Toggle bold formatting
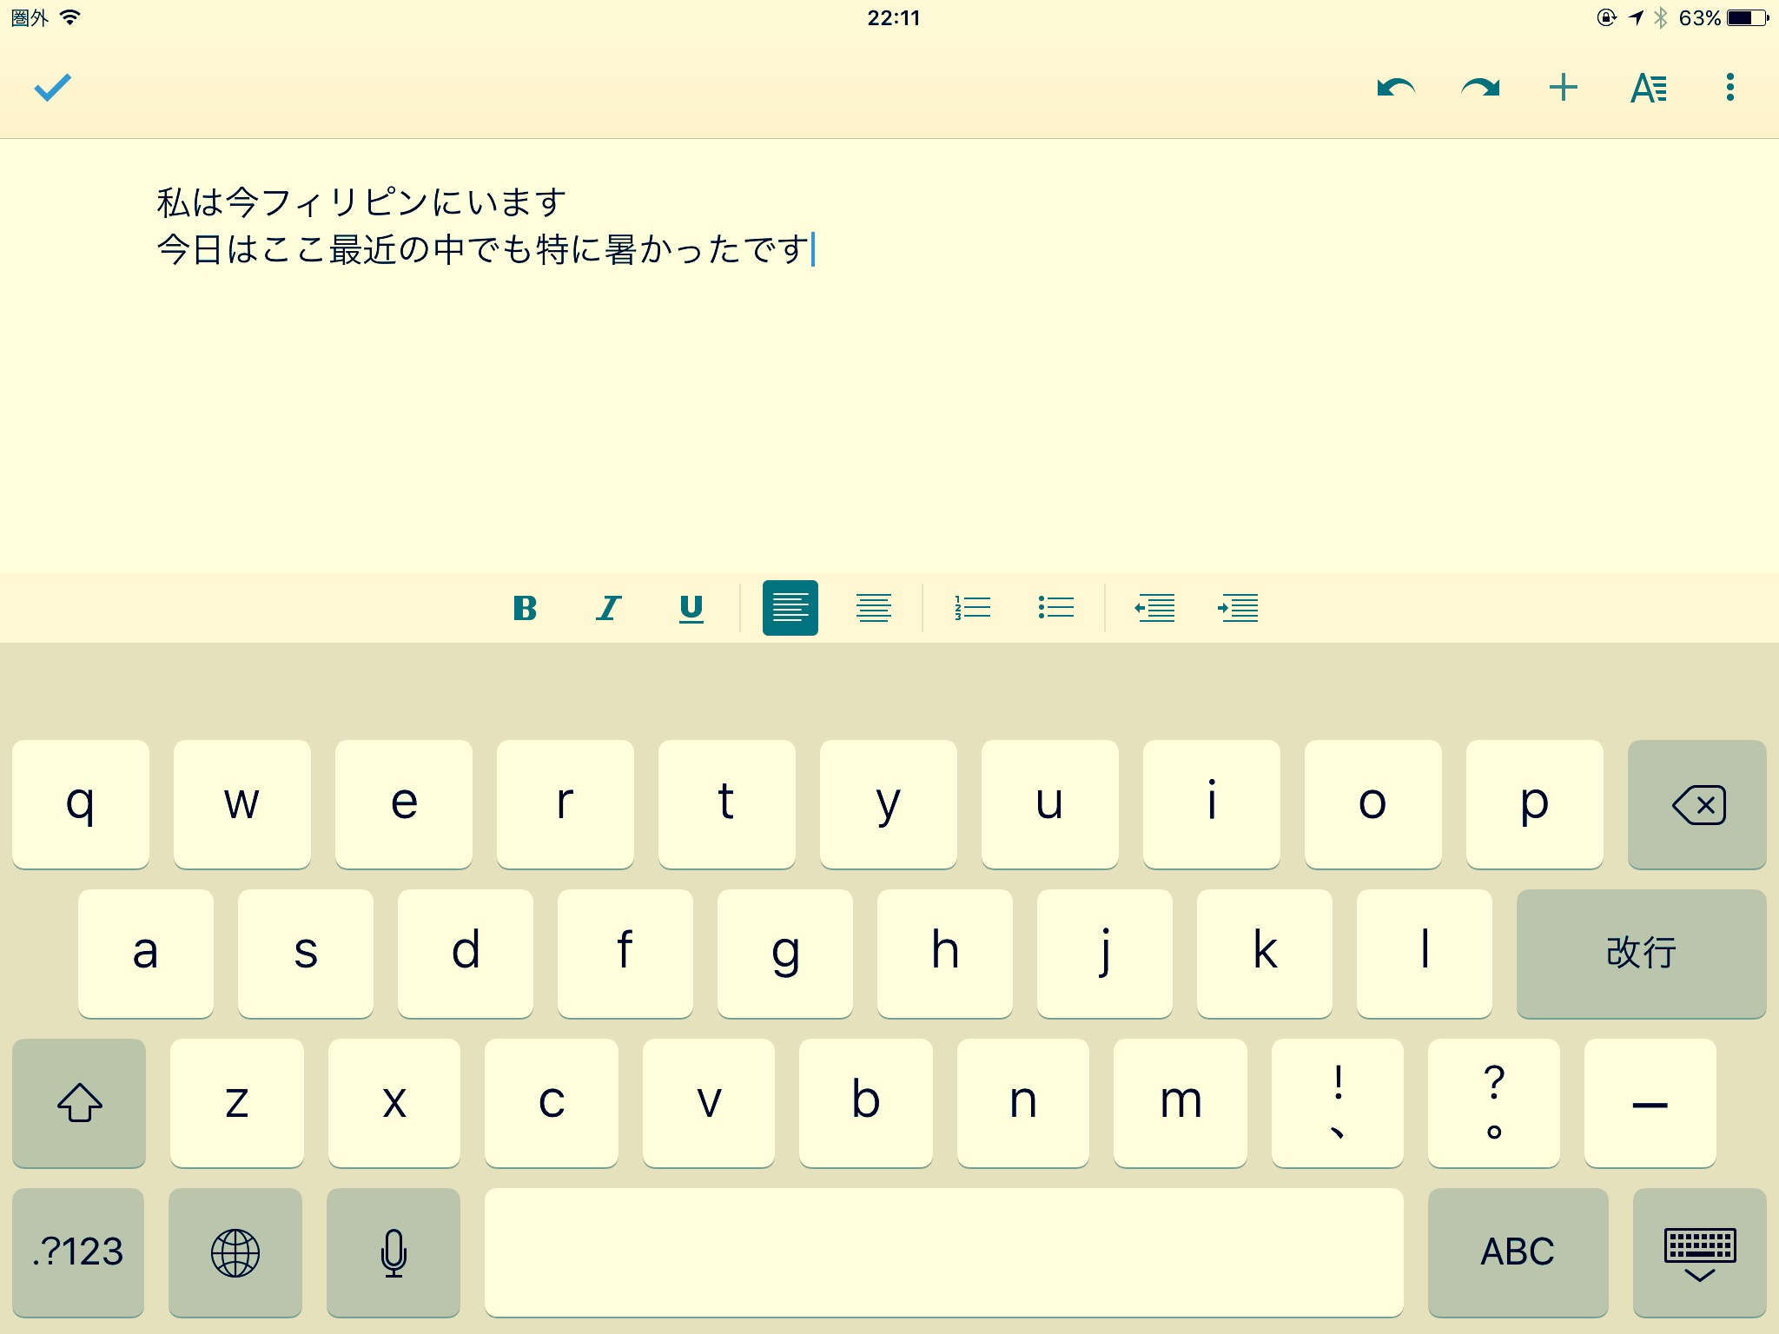Screen dimensions: 1779x1334 [x=525, y=608]
